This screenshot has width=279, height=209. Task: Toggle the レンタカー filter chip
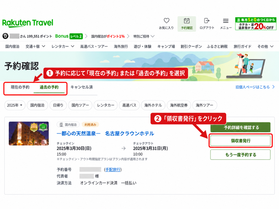106,105
